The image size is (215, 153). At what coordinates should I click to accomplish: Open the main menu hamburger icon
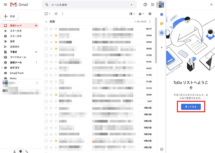(x=5, y=5)
